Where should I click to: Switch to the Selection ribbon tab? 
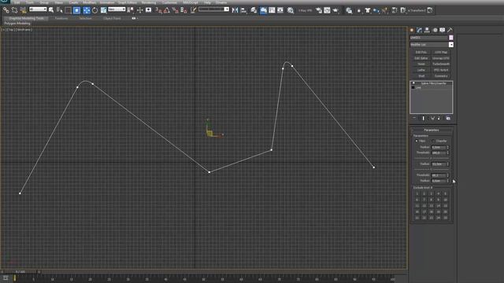click(85, 18)
